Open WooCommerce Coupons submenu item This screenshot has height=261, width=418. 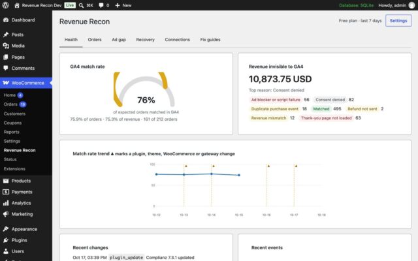[x=13, y=123]
